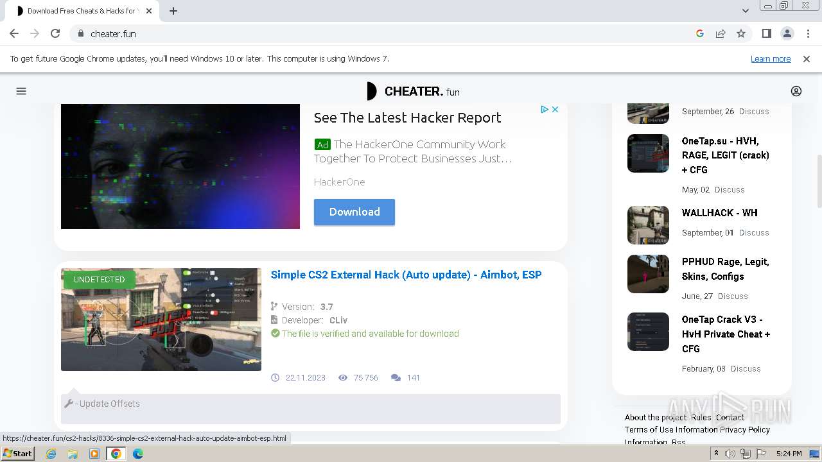This screenshot has height=462, width=822.
Task: Open About the project footer link
Action: (x=656, y=418)
